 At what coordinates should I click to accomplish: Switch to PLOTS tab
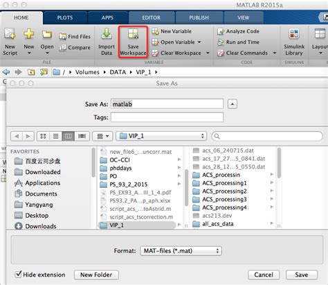(x=65, y=18)
